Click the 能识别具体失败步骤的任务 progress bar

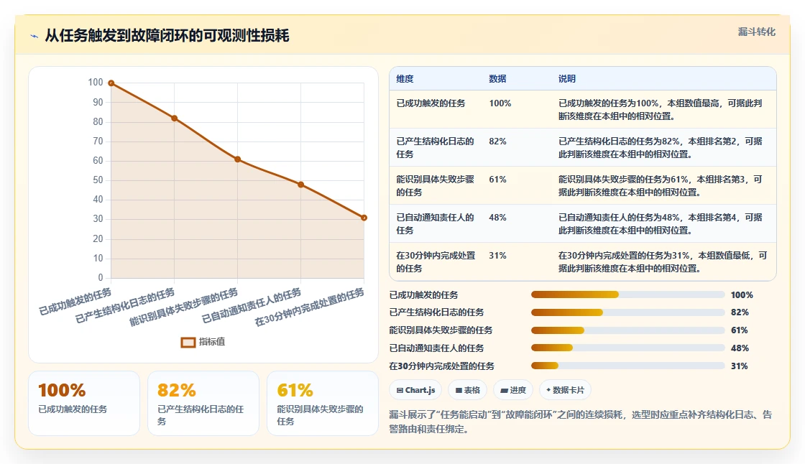click(628, 330)
